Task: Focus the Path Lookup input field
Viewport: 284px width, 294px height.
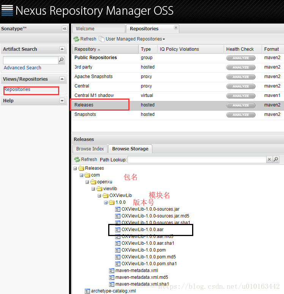Action: pyautogui.click(x=197, y=160)
